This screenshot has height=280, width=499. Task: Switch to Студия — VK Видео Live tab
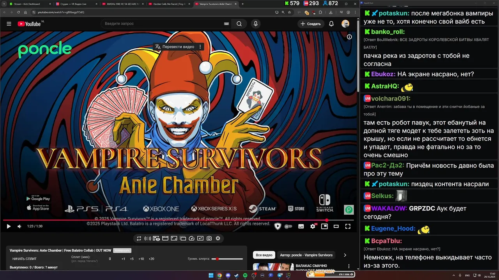coord(76,4)
